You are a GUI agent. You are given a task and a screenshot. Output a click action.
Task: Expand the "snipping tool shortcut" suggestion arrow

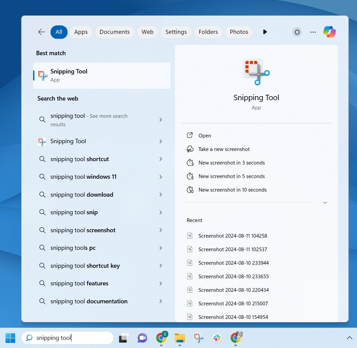tap(161, 159)
